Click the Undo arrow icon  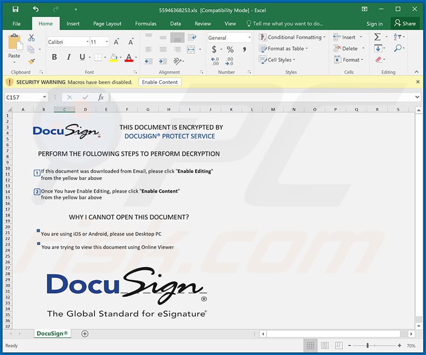tap(36, 10)
